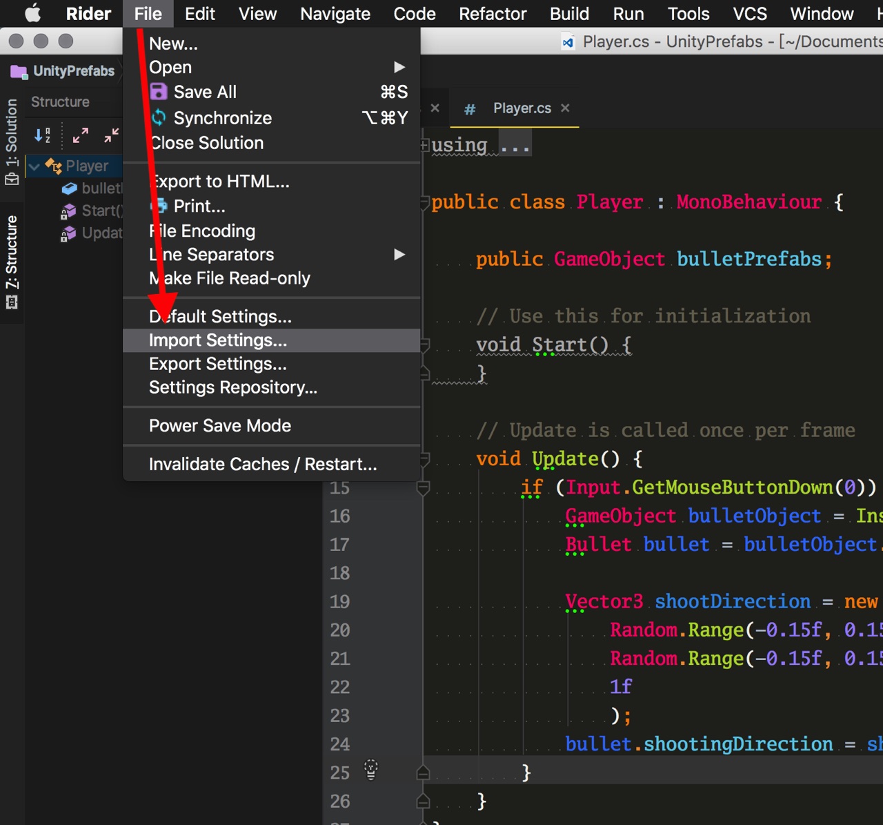
Task: Select Import Settings... from File menu
Action: 218,340
